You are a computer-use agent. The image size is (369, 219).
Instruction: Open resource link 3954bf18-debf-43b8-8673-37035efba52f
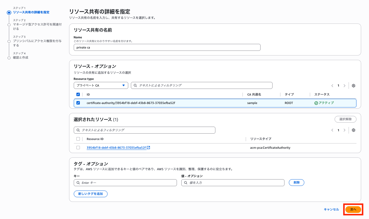coord(116,148)
